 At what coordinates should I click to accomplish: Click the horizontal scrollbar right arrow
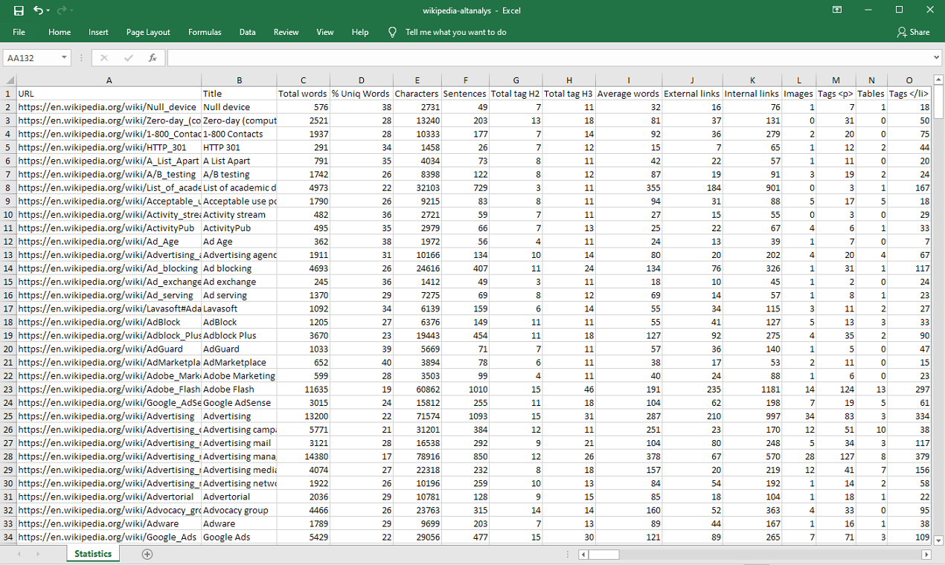pos(926,554)
